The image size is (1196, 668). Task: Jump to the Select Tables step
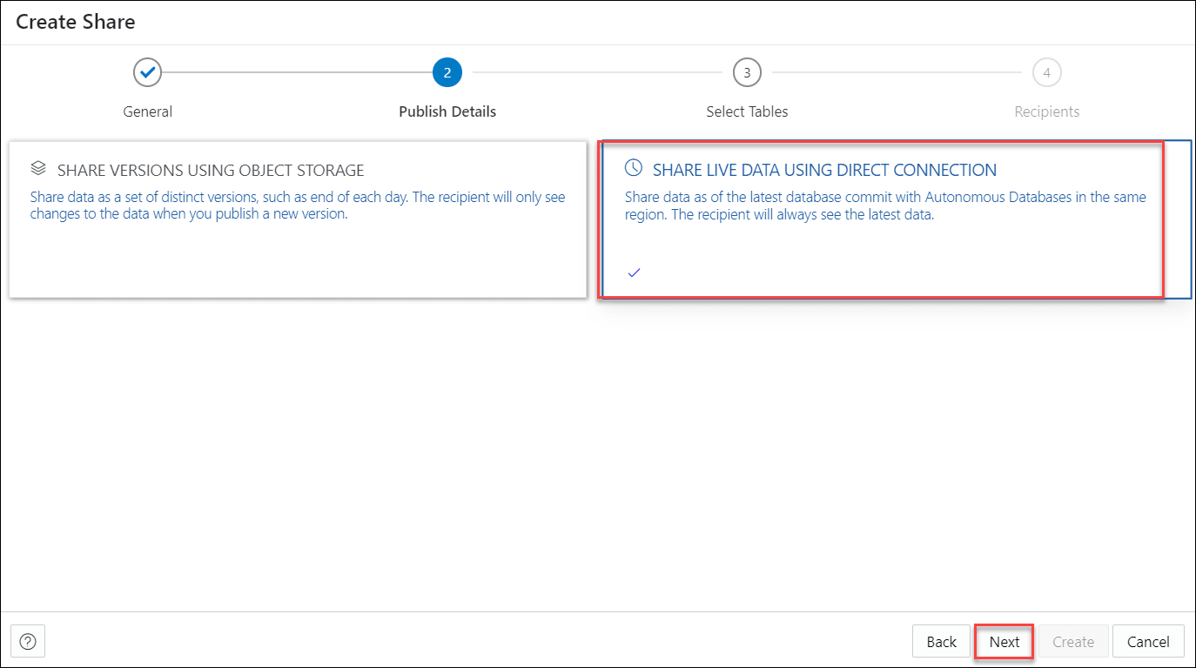coord(746,111)
